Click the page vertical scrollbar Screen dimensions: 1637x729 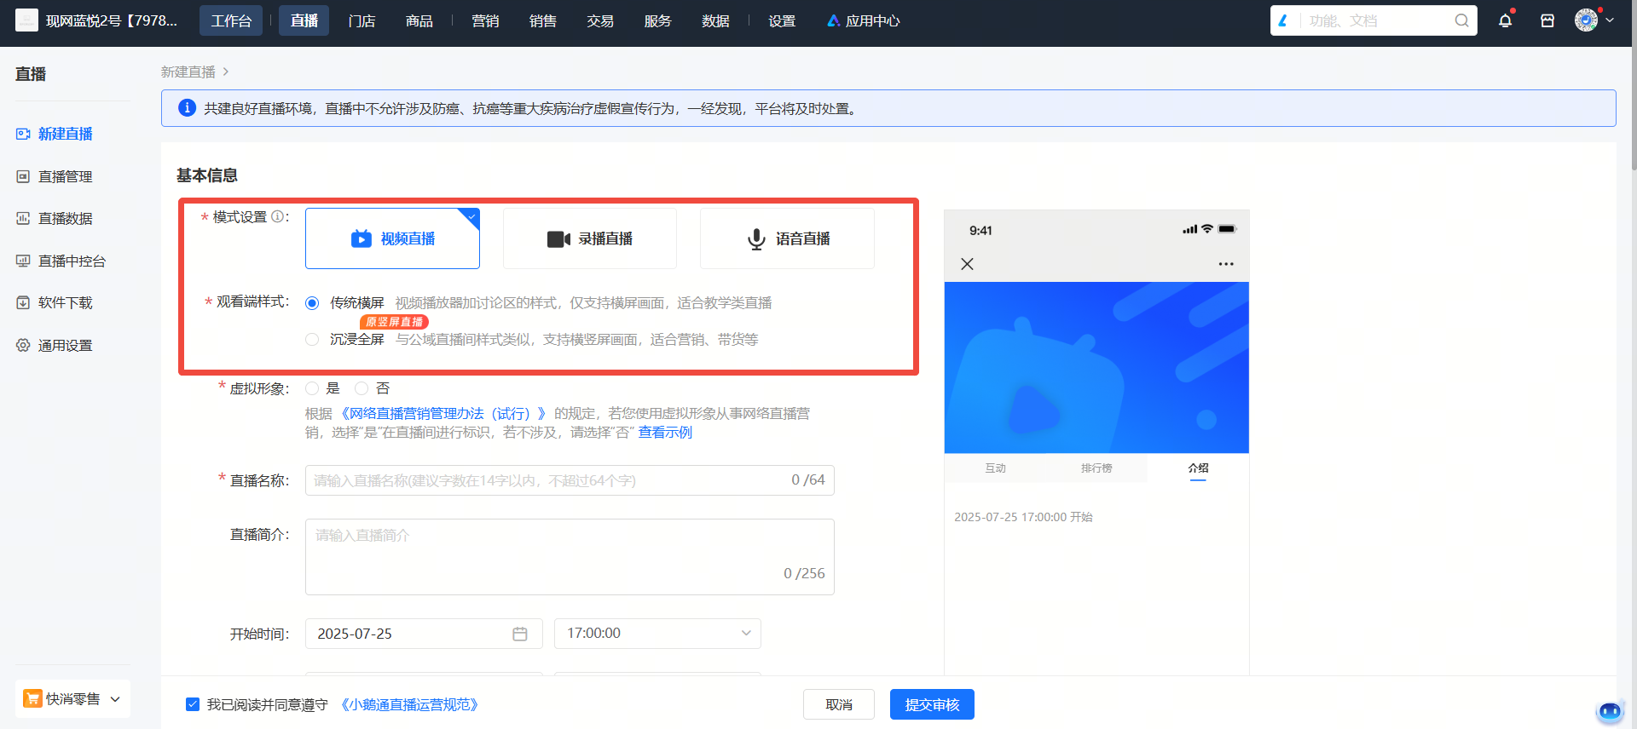click(x=1634, y=85)
